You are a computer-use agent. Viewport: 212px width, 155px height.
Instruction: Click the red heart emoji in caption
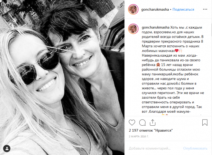177,51
